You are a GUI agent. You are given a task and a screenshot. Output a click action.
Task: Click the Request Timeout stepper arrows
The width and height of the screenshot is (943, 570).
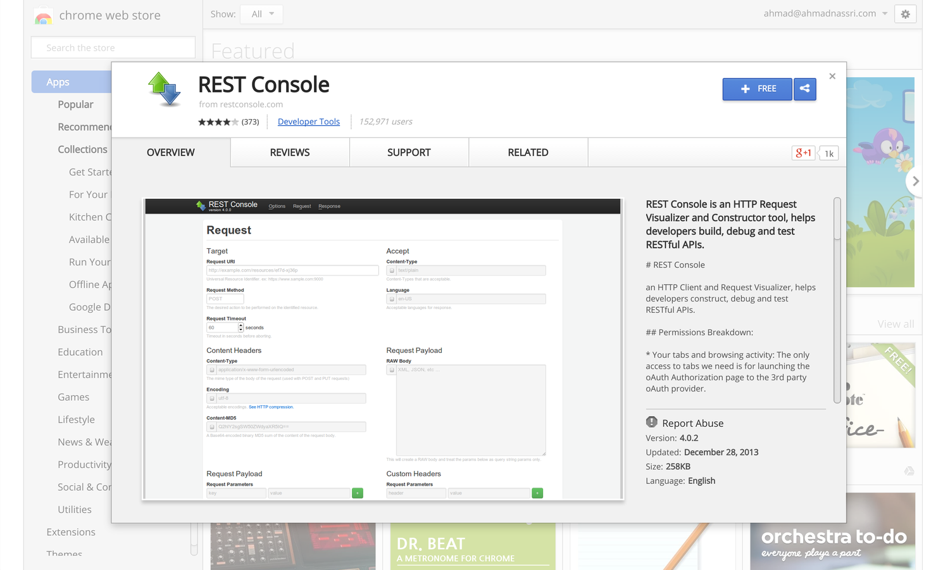[240, 327]
